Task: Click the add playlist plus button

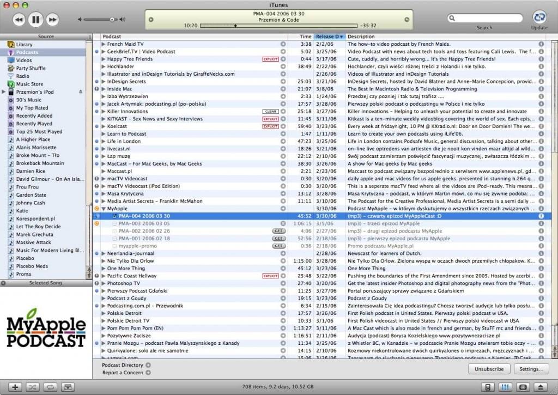Action: point(15,387)
